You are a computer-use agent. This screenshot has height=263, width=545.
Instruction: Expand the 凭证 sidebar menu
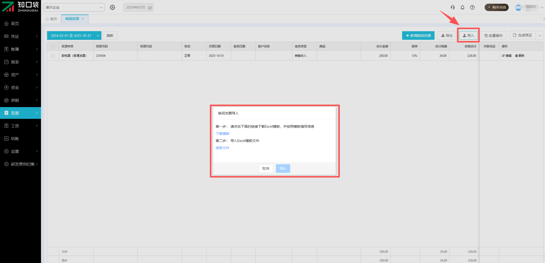pyautogui.click(x=20, y=36)
